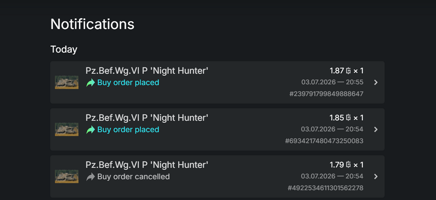Image resolution: width=436 pixels, height=200 pixels.
Task: Click the currency symbol next to the 1.87 price
Action: (x=348, y=71)
